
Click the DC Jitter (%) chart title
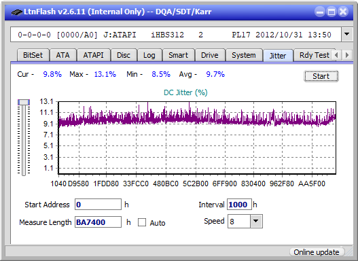pos(185,92)
